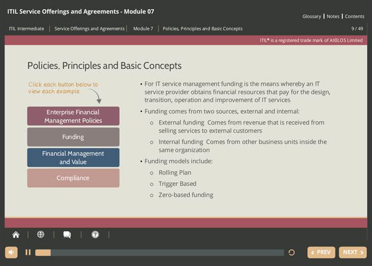
Task: Advance to the next slide with NEXT
Action: click(x=353, y=252)
